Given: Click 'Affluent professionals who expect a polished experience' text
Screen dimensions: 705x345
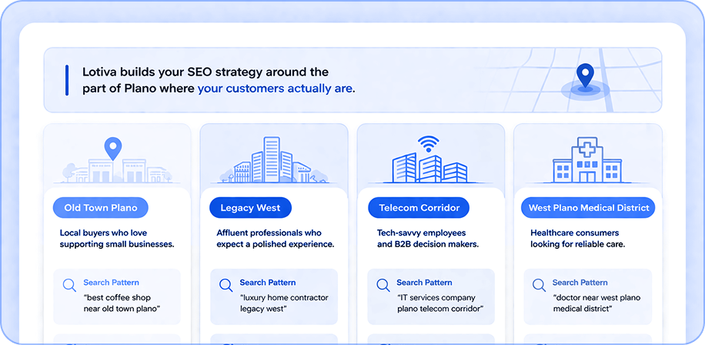Looking at the screenshot, I should [x=276, y=239].
